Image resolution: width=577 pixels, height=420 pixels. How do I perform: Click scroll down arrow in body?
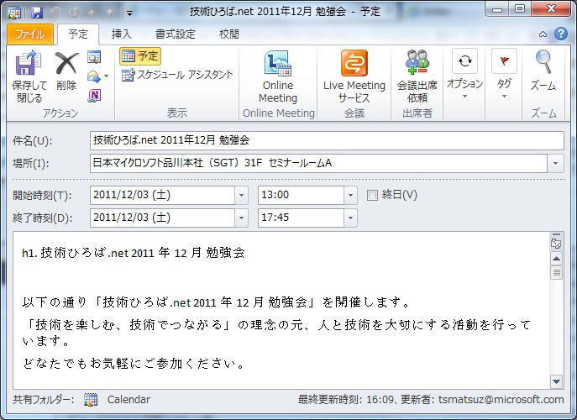tap(556, 381)
